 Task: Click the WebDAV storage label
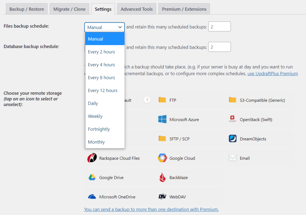[x=178, y=197]
